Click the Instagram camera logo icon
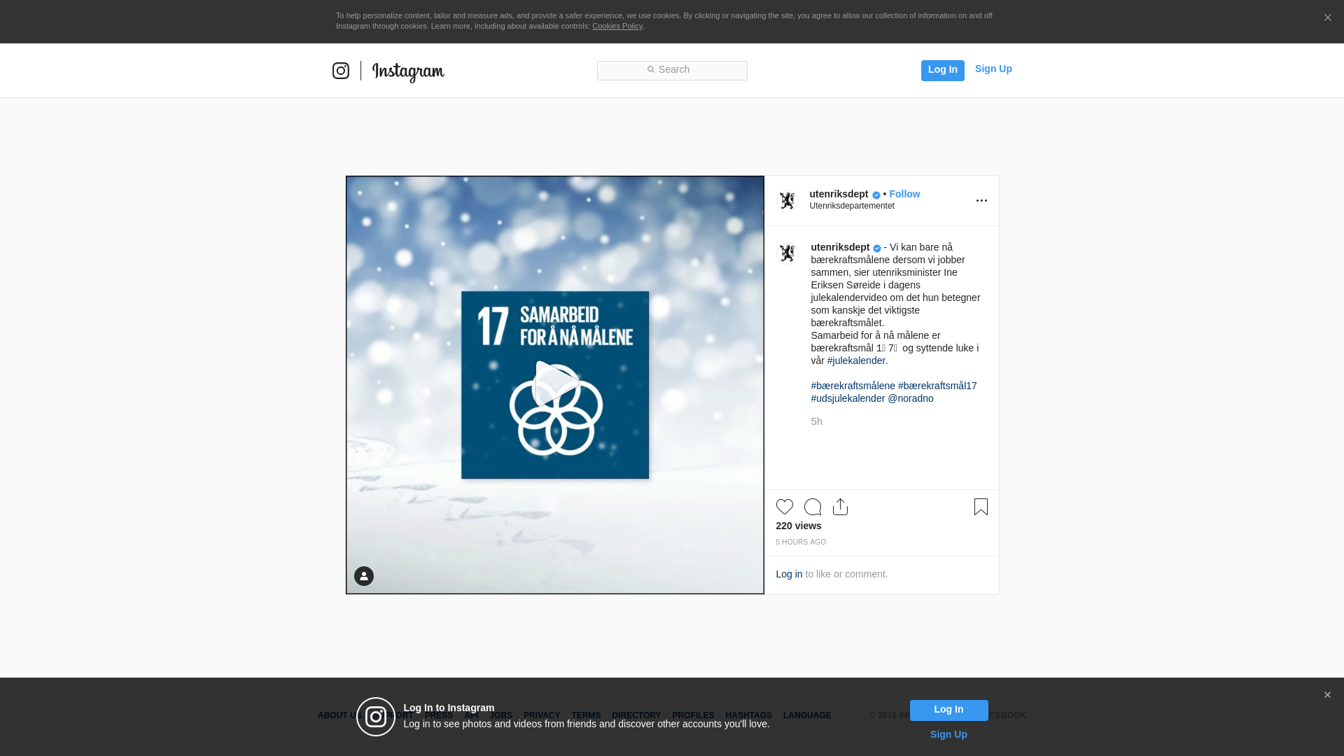This screenshot has height=756, width=1344. 341,71
